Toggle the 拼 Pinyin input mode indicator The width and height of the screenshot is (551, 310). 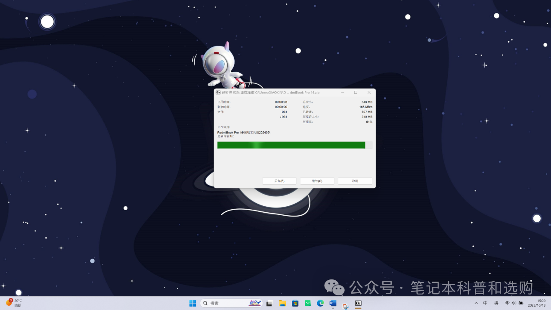coord(496,303)
